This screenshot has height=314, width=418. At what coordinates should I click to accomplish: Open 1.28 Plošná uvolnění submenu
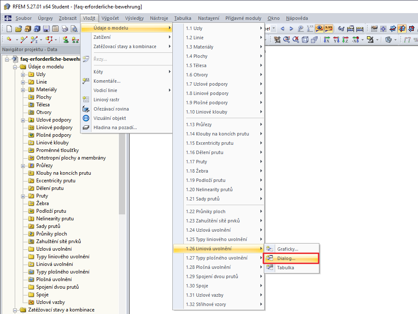coord(219,267)
